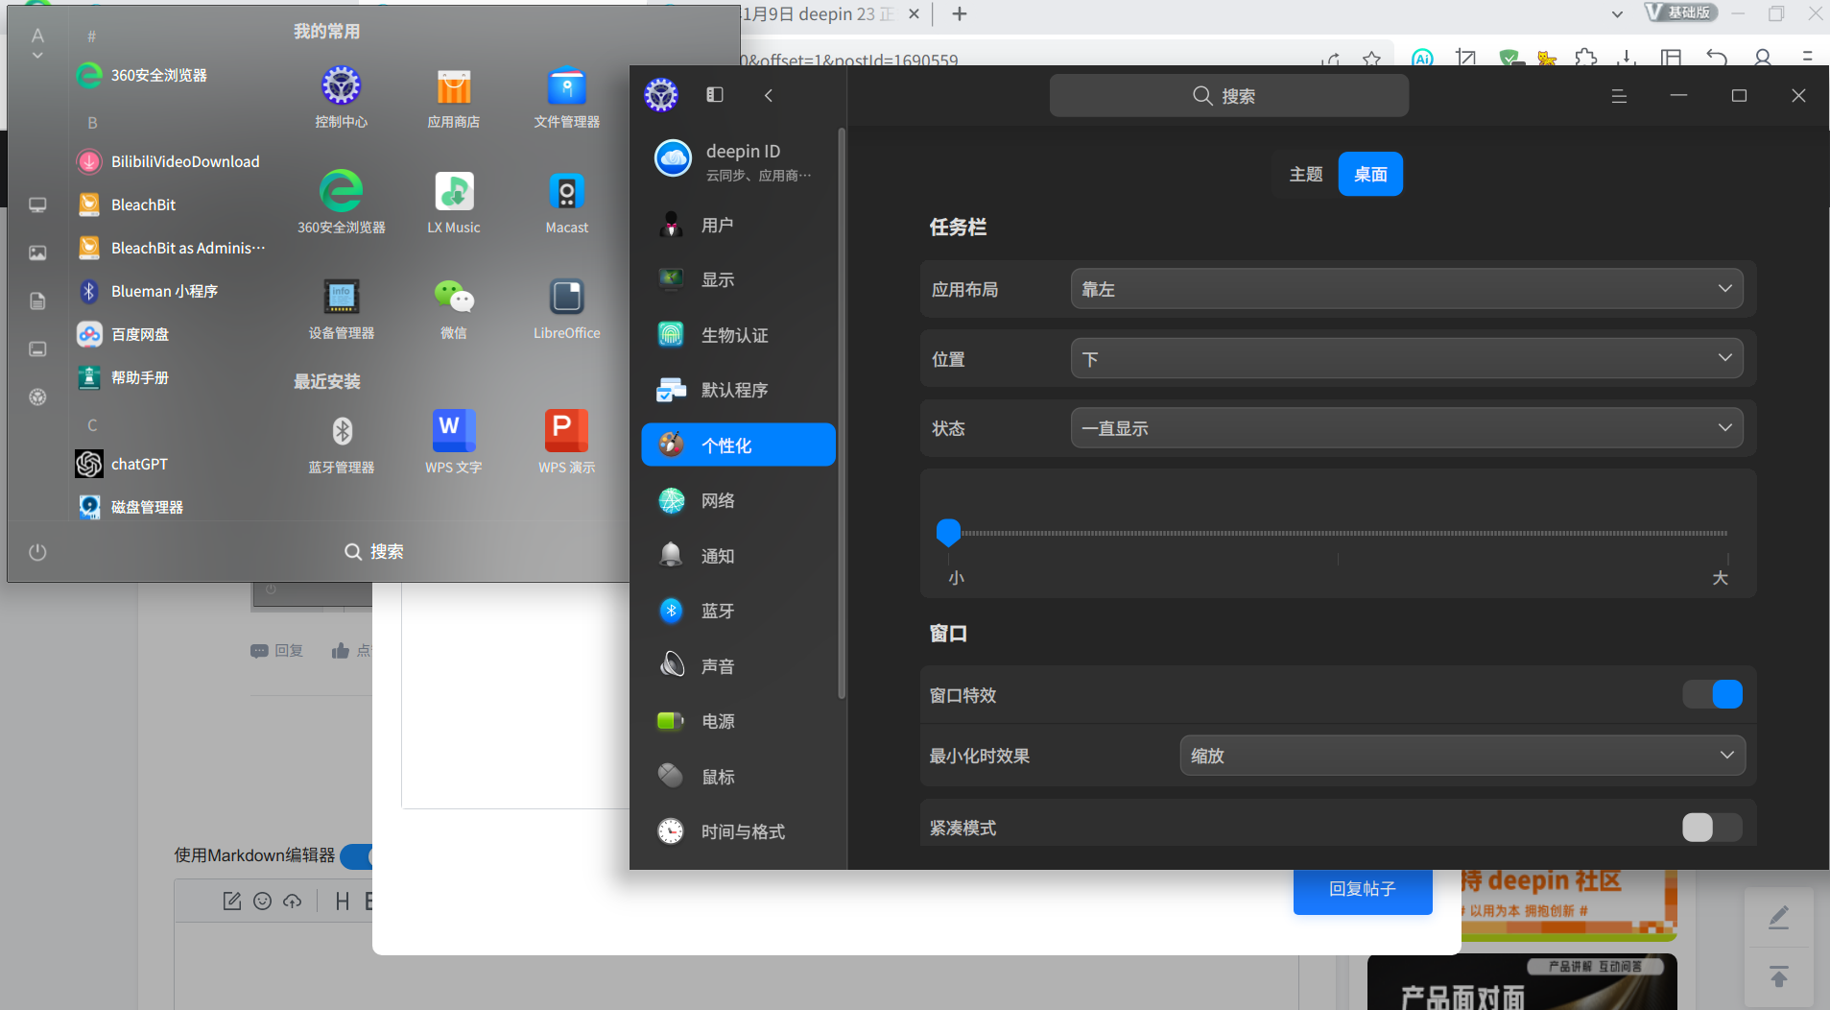Open 声音 settings in the sidebar
Viewport: 1830px width, 1010px height.
pos(738,666)
